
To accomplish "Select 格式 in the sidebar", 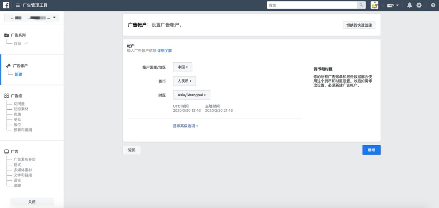I will pyautogui.click(x=17, y=165).
